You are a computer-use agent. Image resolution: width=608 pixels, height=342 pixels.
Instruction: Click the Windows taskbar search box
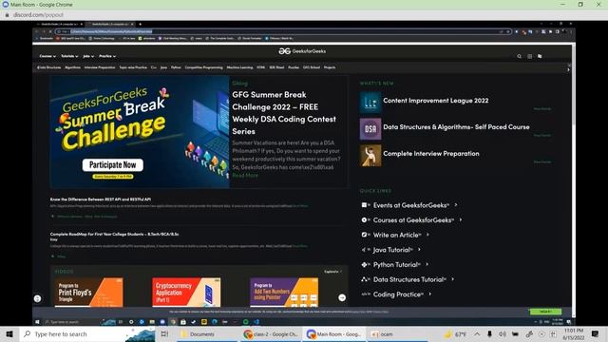(87, 333)
